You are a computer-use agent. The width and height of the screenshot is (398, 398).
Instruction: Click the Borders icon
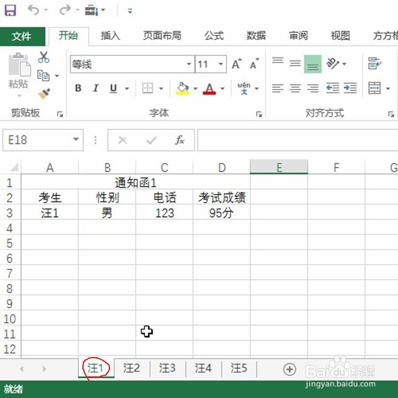(148, 88)
